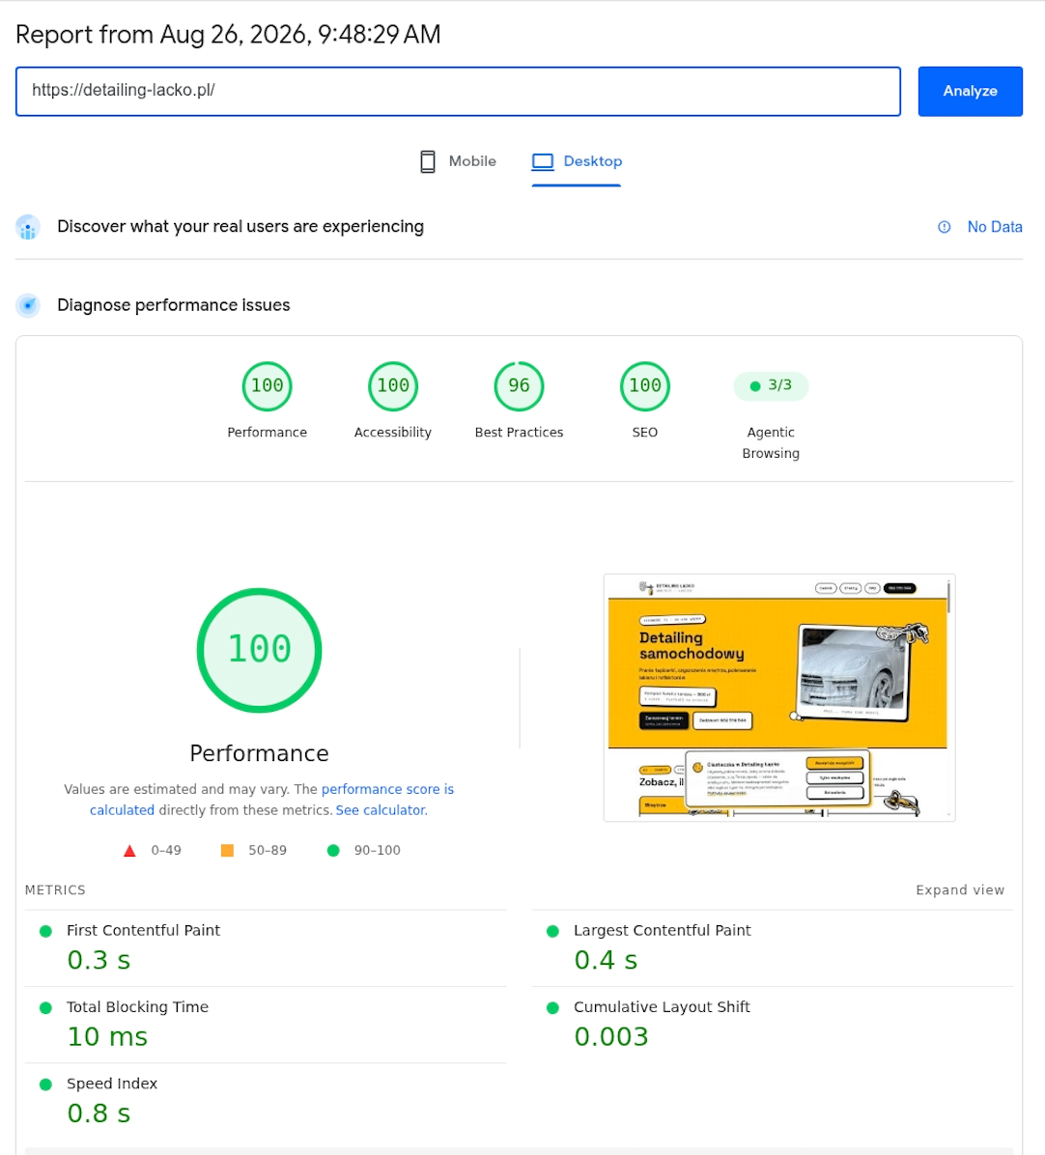1045x1155 pixels.
Task: Toggle Expand view for metrics
Action: click(960, 889)
